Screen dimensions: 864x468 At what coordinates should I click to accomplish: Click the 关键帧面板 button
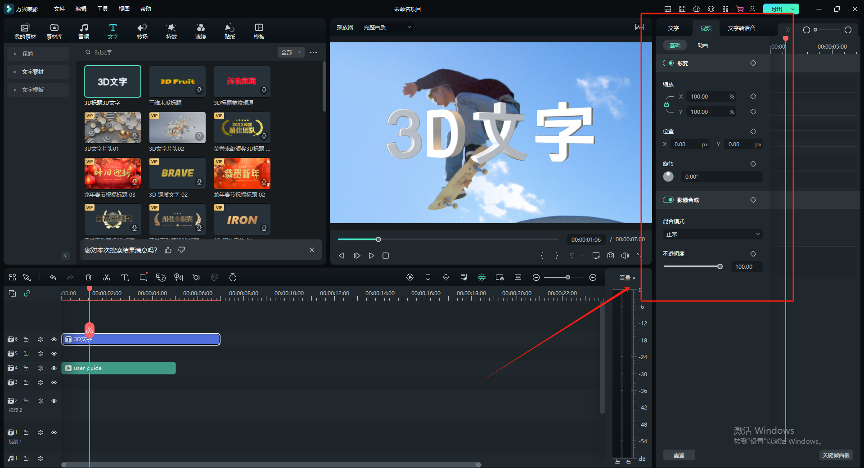pos(836,455)
